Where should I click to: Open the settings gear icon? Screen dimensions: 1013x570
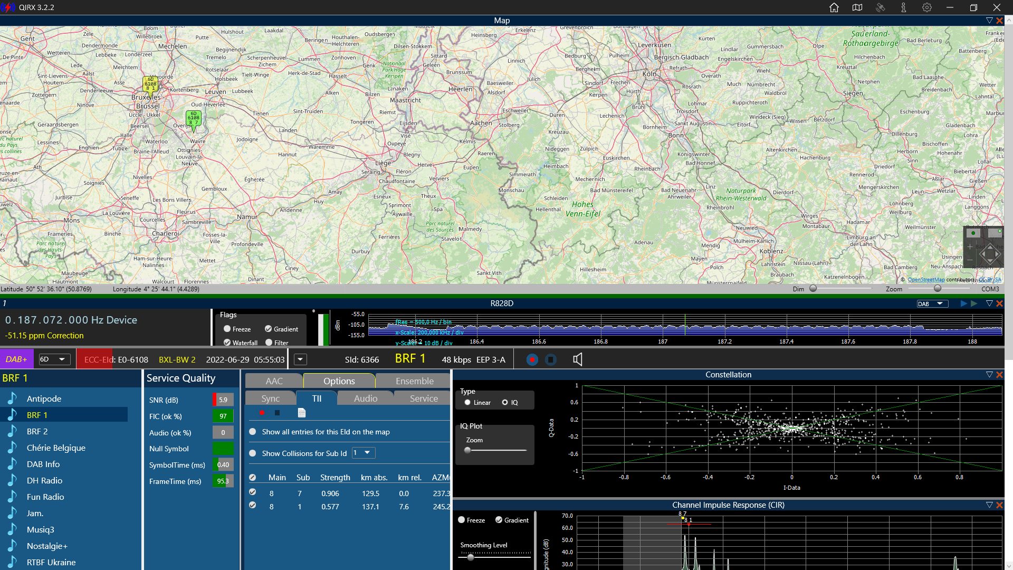pos(927,7)
